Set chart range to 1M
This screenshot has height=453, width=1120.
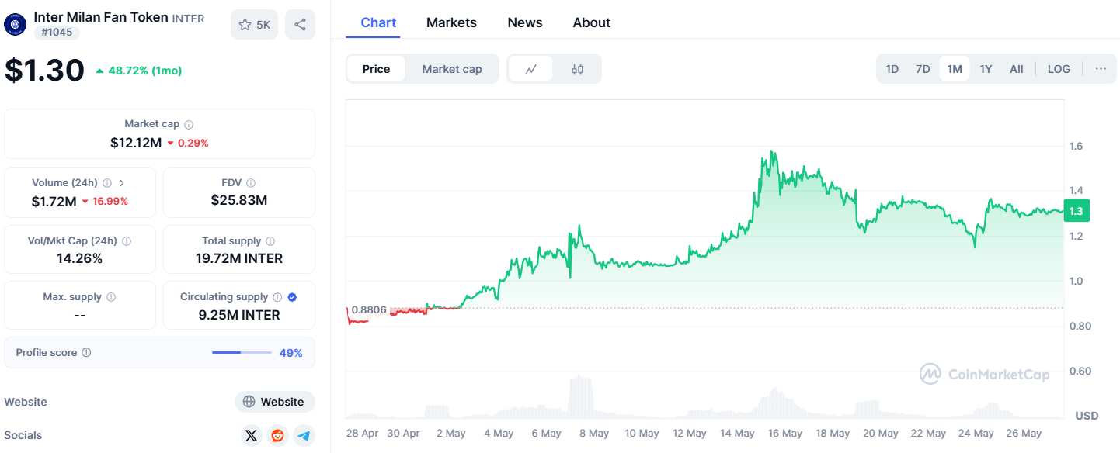pos(955,69)
